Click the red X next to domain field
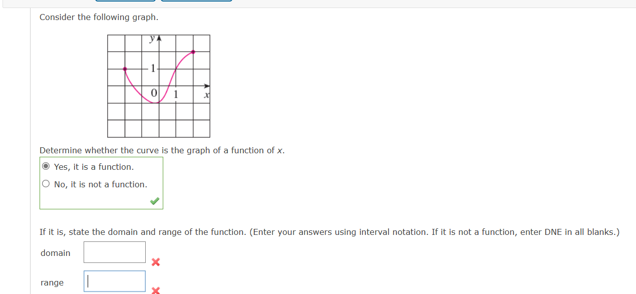Screen dimensions: 636x294 coord(156,262)
